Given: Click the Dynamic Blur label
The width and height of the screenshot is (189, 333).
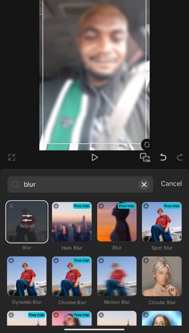Looking at the screenshot, I should point(27,302).
